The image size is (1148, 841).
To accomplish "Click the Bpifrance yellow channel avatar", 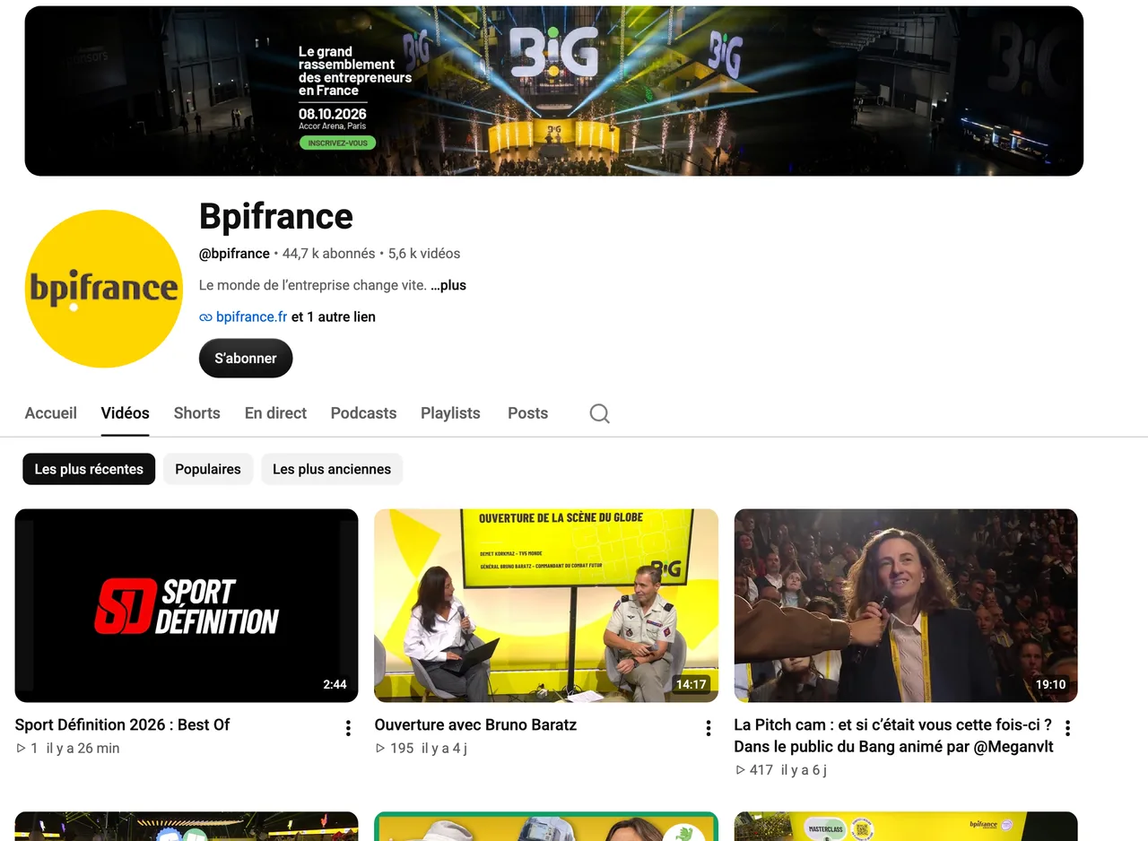I will [x=104, y=289].
